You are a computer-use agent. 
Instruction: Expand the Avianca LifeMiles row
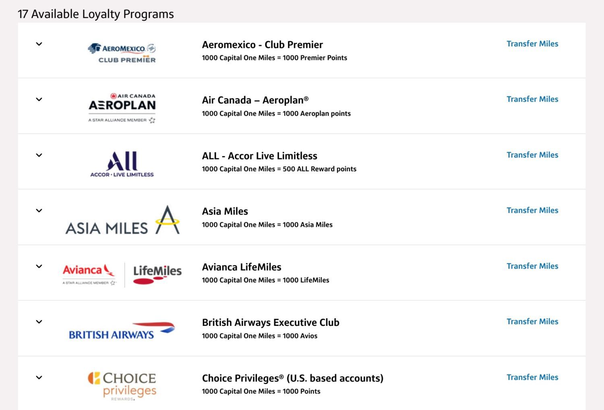pos(39,266)
